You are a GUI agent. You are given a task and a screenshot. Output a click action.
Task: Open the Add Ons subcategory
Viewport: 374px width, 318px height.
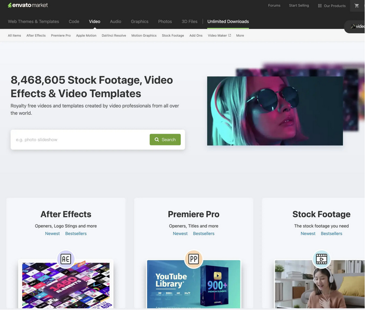click(196, 35)
